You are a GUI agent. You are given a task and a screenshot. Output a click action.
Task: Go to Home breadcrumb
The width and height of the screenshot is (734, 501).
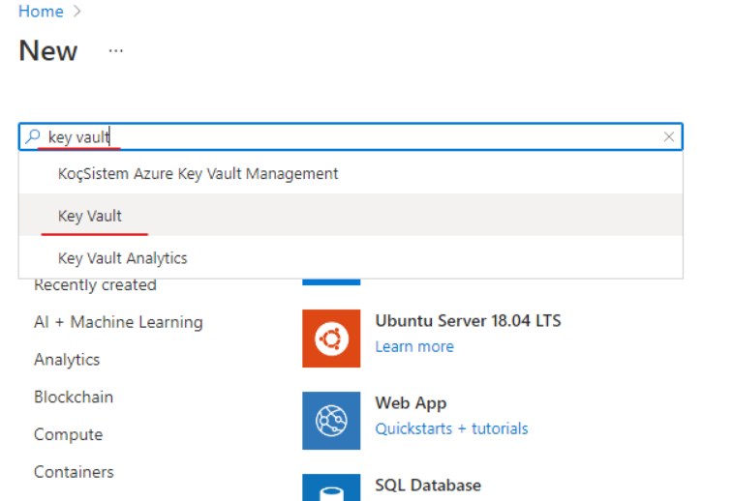point(41,12)
